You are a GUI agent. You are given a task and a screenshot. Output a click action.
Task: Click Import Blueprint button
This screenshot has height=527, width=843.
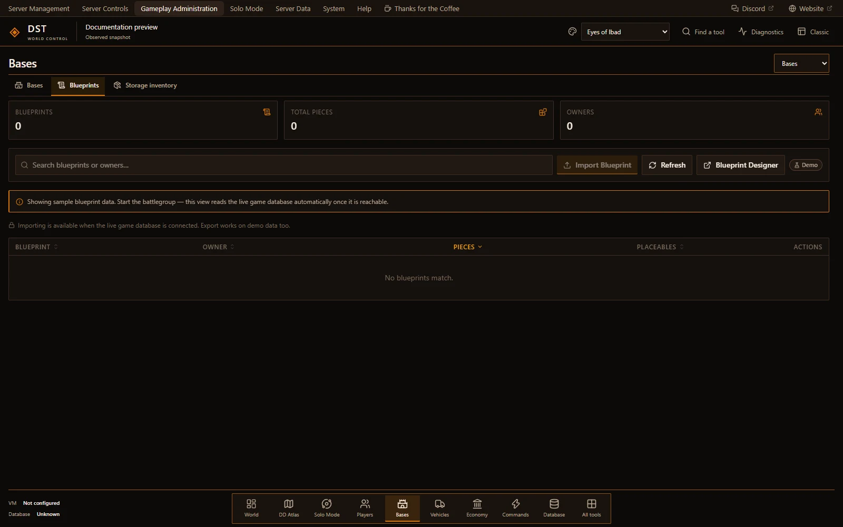click(x=597, y=165)
